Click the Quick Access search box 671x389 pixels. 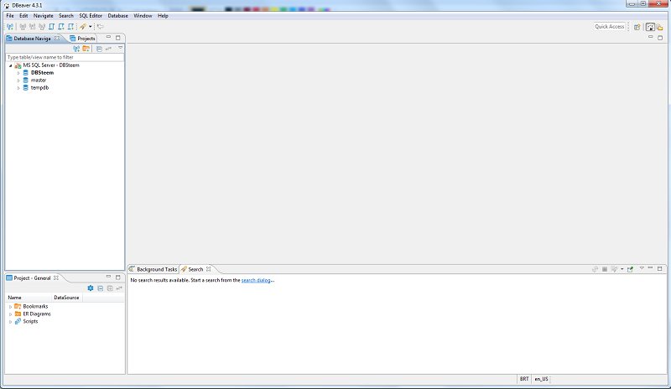coord(610,27)
